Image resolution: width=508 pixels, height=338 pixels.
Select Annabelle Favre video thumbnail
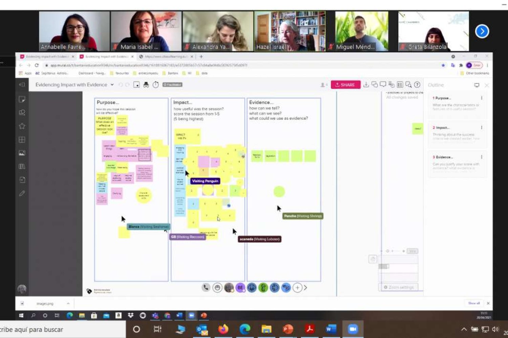click(75, 31)
